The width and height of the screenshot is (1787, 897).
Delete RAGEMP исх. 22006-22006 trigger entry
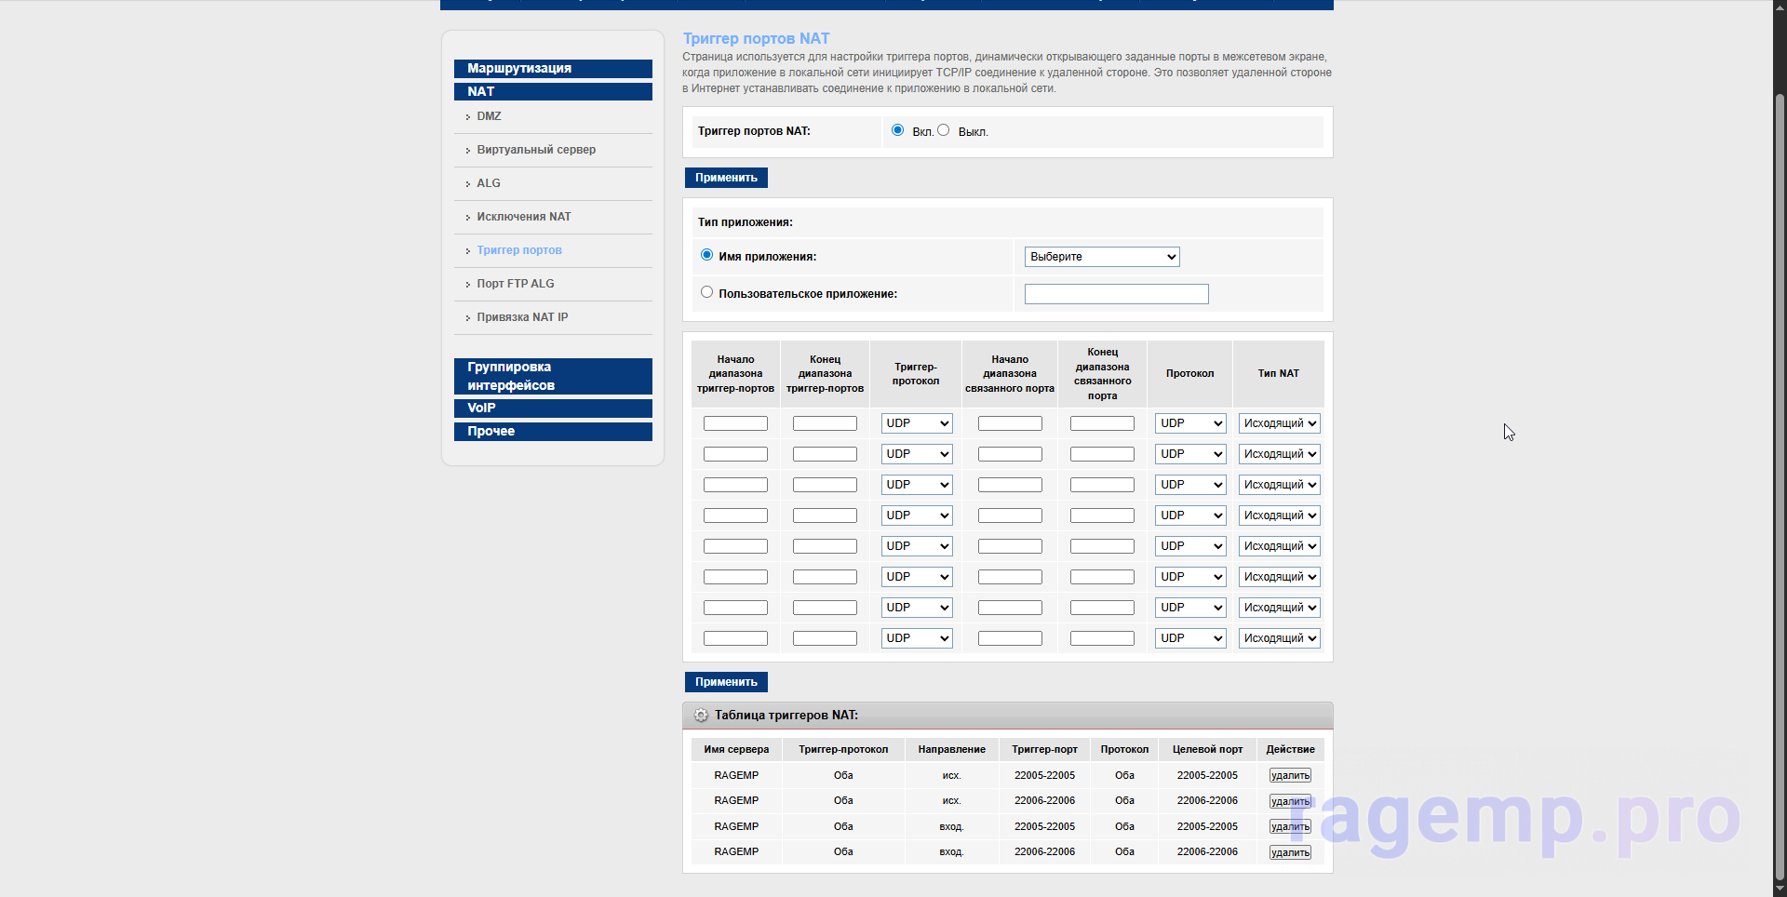1290,801
